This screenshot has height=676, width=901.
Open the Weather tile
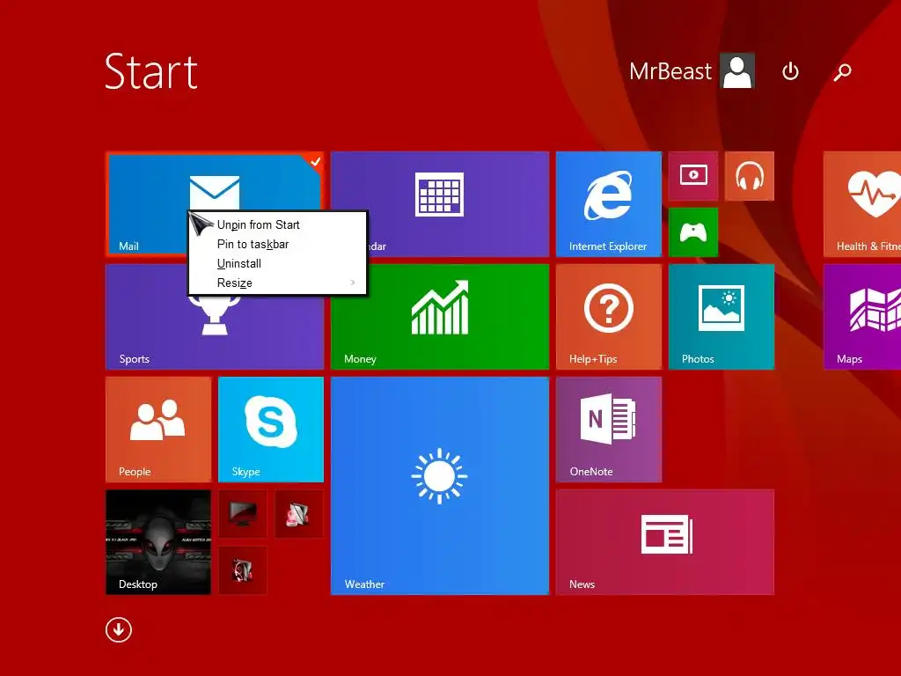[440, 486]
